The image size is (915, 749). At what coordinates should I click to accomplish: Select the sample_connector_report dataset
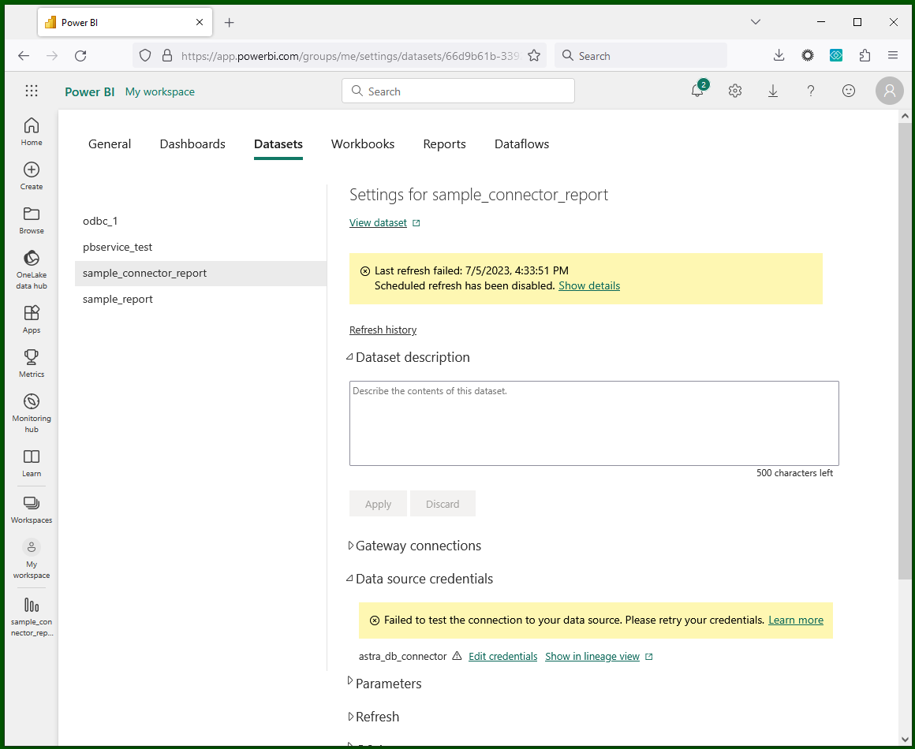[x=200, y=273]
